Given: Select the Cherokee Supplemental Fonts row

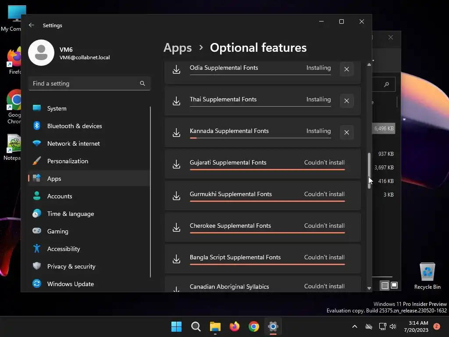Looking at the screenshot, I should pyautogui.click(x=262, y=227).
